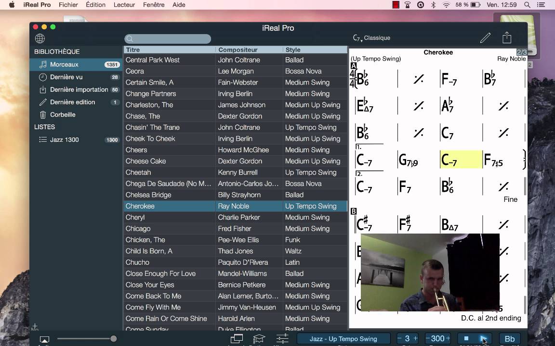
Task: Select song Chelsea Bridge
Action: 236,195
